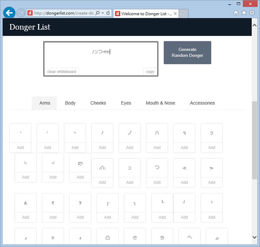The image size is (260, 247).
Task: Click inside the donger whiteboard text area
Action: pyautogui.click(x=101, y=55)
